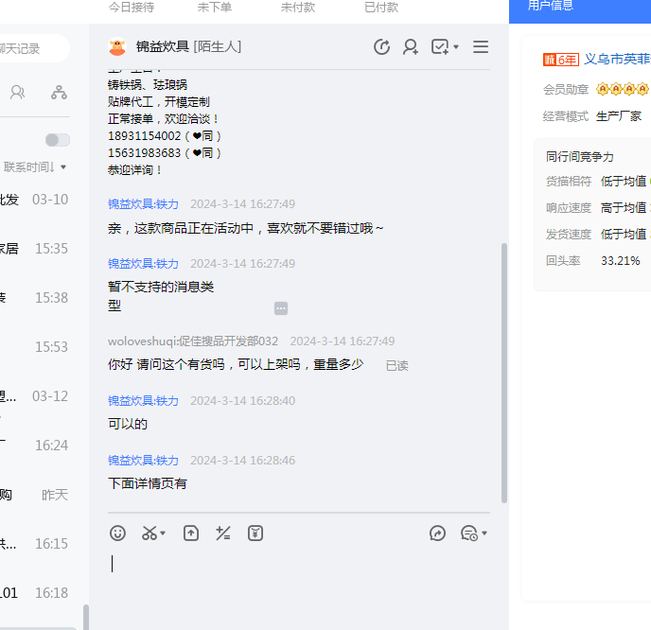The image size is (651, 630).
Task: Click the circular refresh icon in chat header
Action: tap(381, 46)
